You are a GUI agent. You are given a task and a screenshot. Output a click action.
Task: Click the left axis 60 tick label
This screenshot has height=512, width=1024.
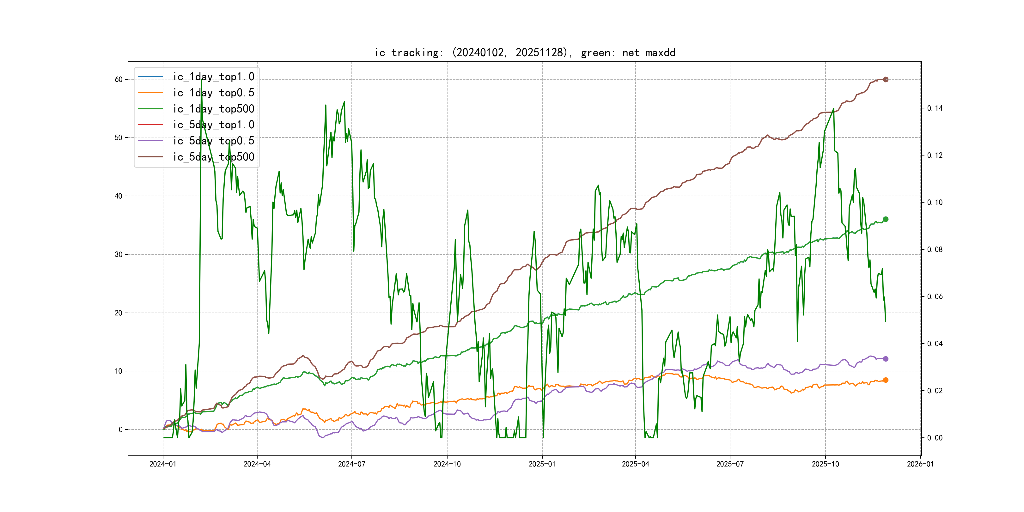[119, 80]
